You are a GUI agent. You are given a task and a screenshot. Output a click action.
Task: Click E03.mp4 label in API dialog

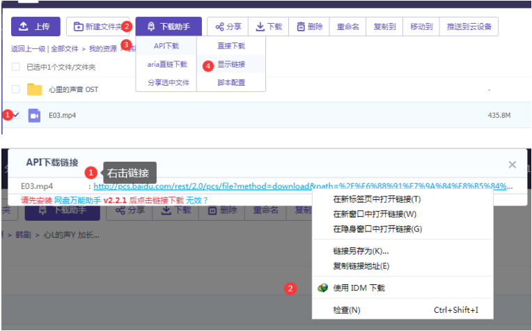(x=37, y=186)
